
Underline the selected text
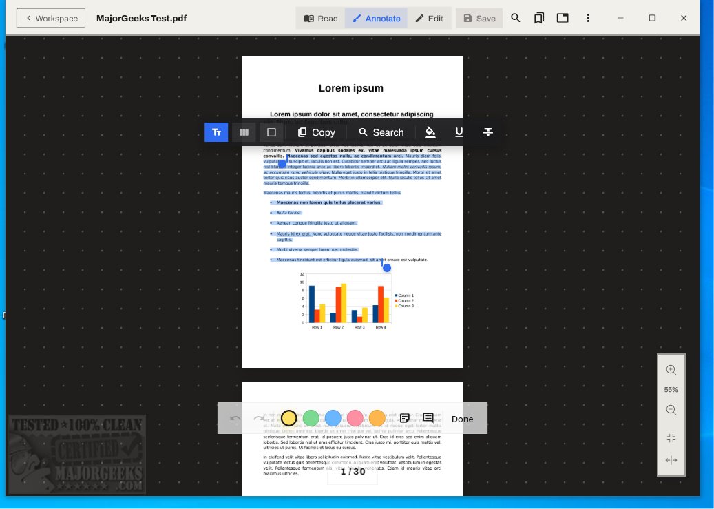point(459,132)
